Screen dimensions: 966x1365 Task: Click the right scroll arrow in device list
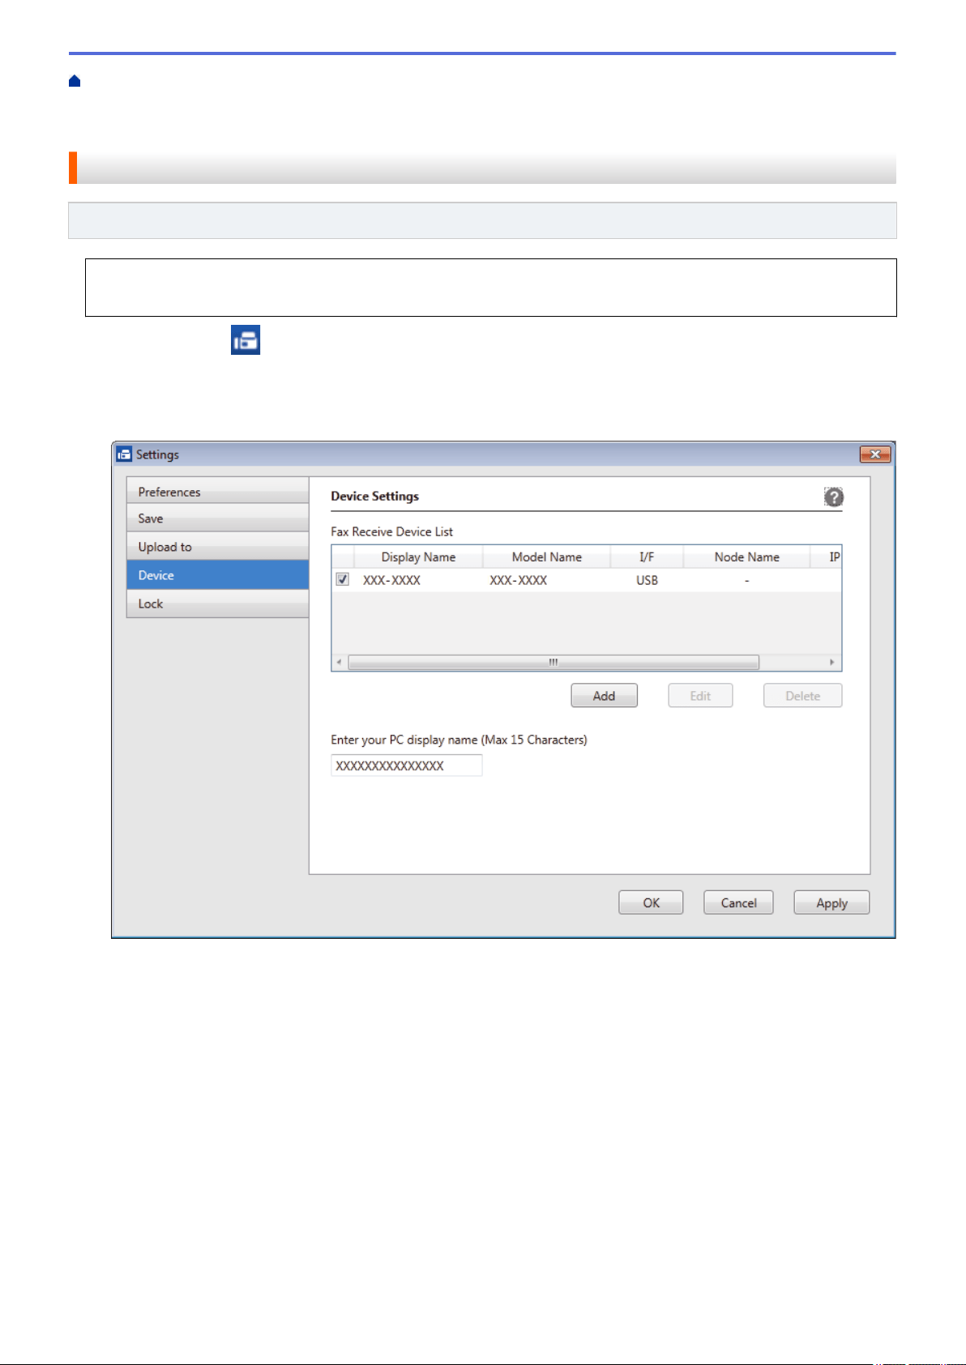coord(831,662)
